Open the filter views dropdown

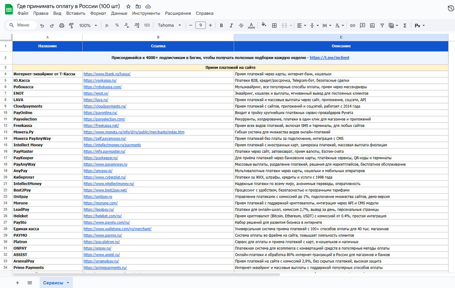coord(394,25)
